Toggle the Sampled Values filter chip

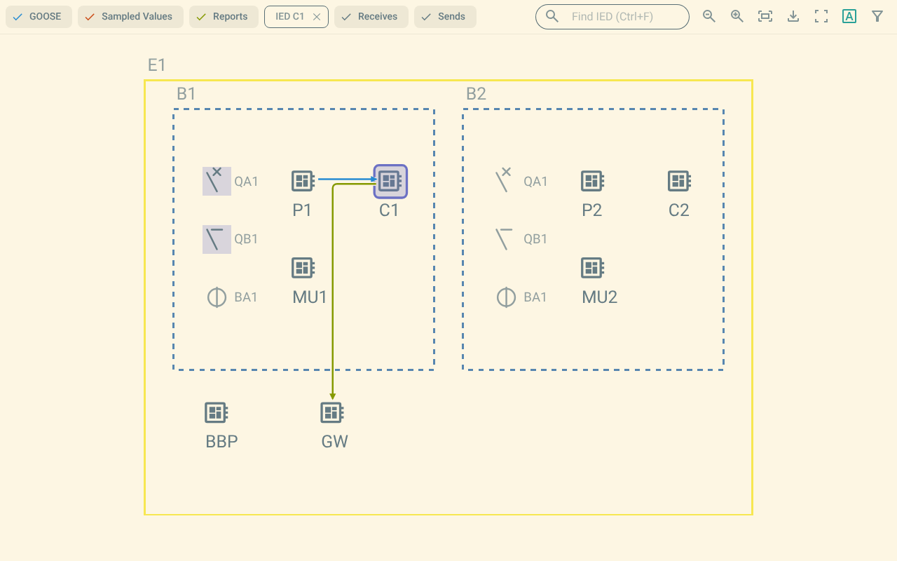tap(130, 17)
